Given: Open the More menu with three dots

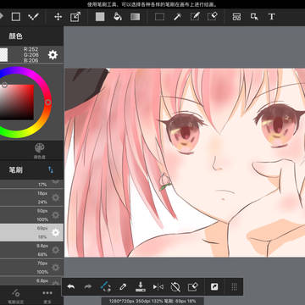Looking at the screenshot, I should (x=47, y=296).
